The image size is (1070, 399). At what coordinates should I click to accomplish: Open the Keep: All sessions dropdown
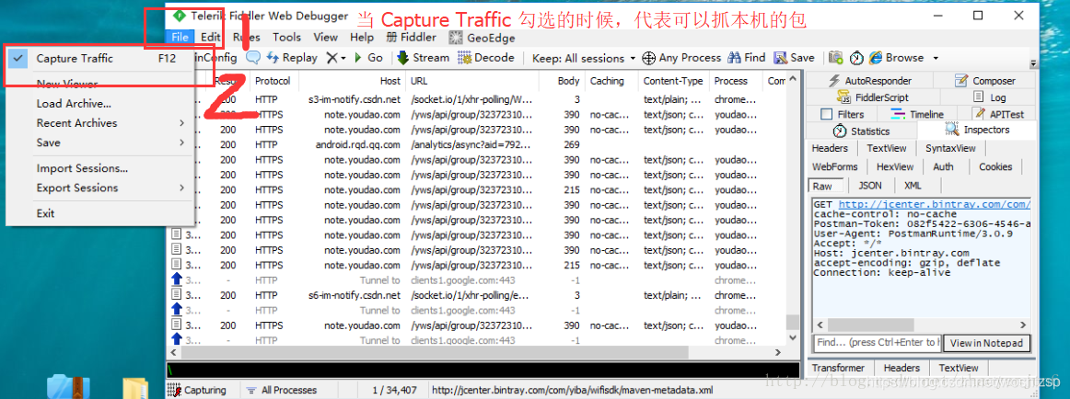tap(584, 59)
